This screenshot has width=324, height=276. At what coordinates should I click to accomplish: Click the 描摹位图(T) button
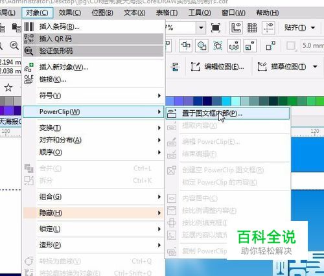282,67
